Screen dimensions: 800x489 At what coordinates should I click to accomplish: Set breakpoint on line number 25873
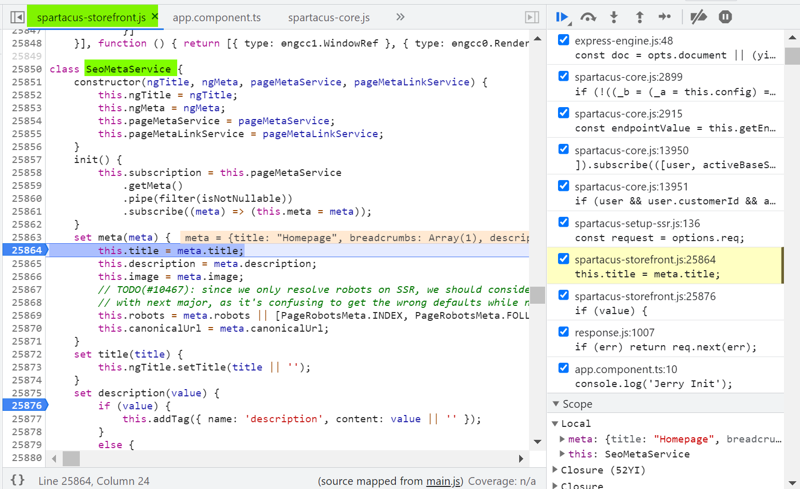point(27,367)
